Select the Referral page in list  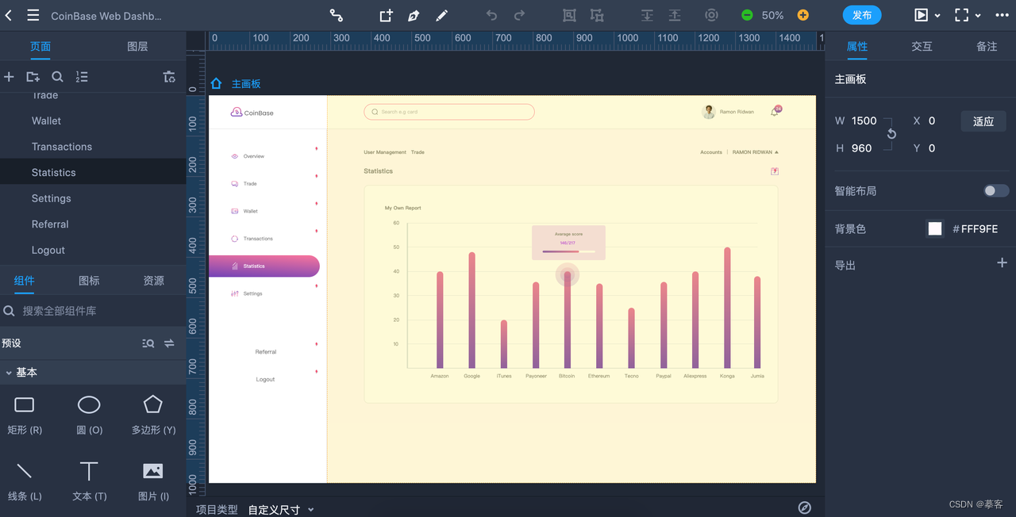coord(93,224)
